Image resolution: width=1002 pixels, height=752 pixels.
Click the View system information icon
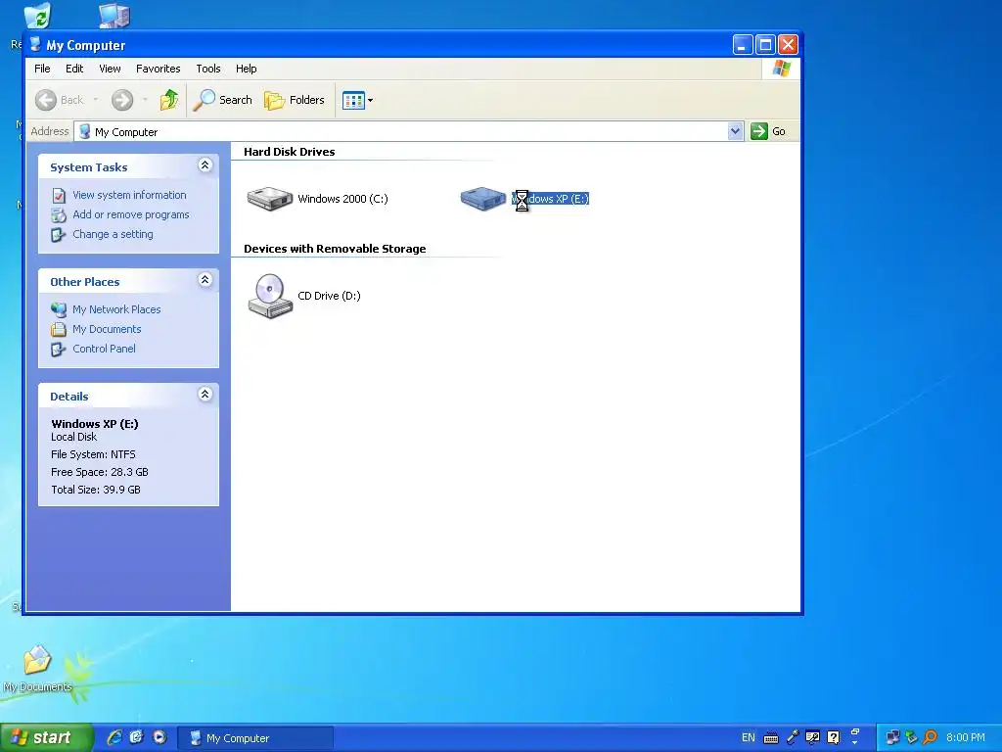tap(59, 195)
